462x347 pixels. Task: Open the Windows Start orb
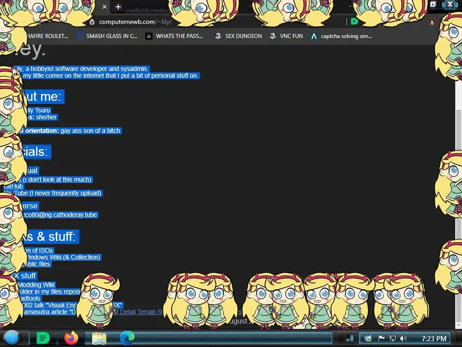click(12, 338)
